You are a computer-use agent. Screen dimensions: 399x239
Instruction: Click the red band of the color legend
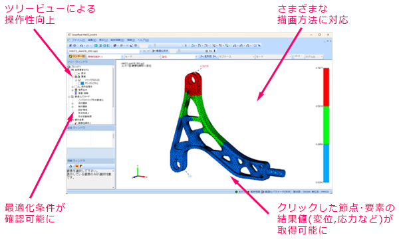tap(327, 87)
